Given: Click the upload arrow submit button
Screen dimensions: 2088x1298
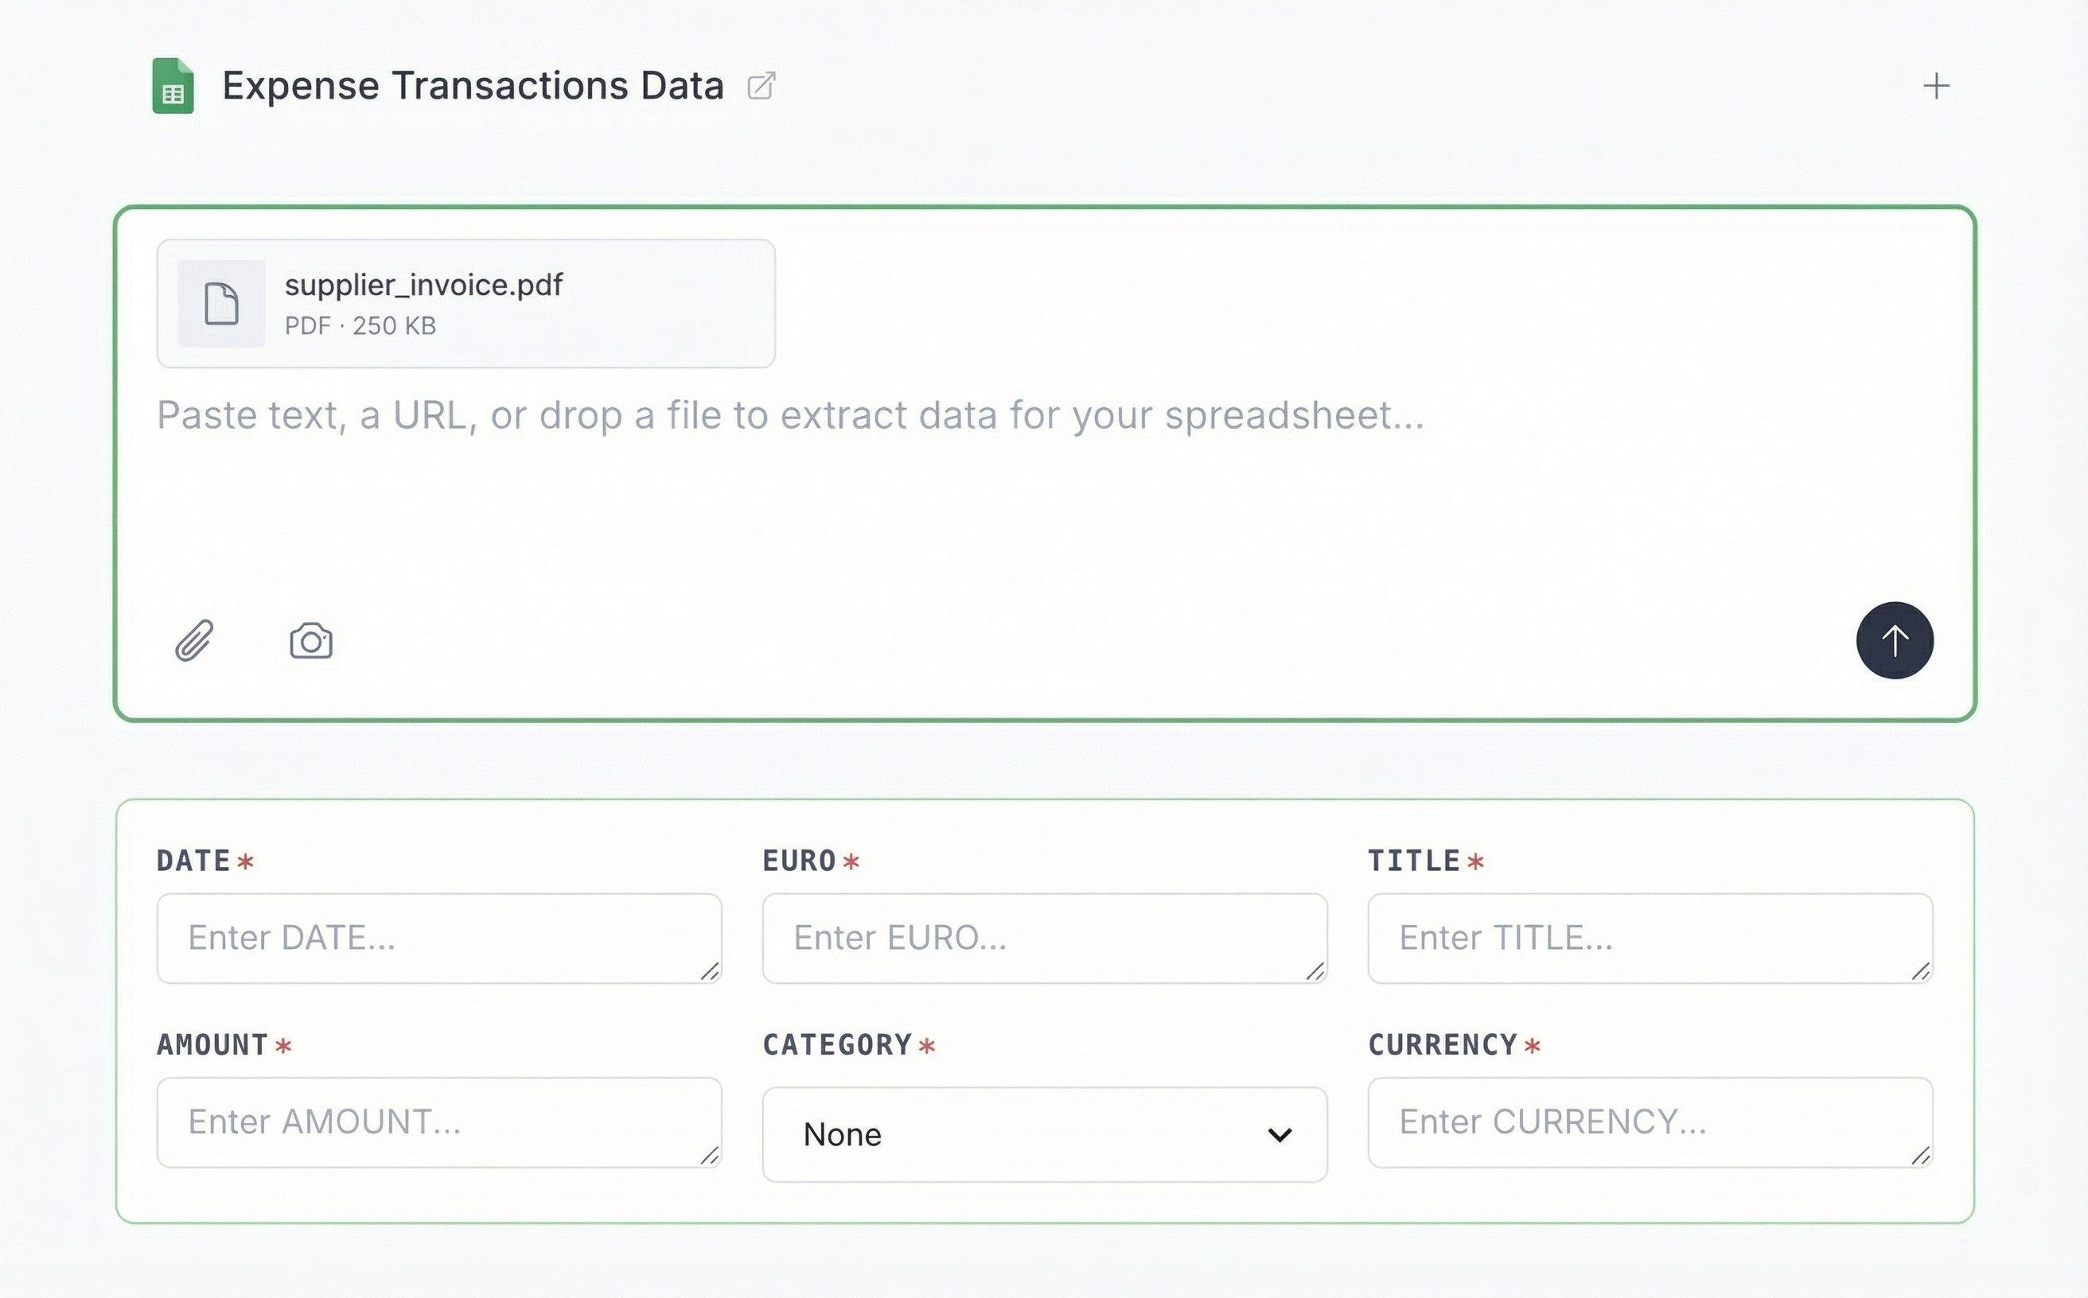Looking at the screenshot, I should pos(1895,639).
